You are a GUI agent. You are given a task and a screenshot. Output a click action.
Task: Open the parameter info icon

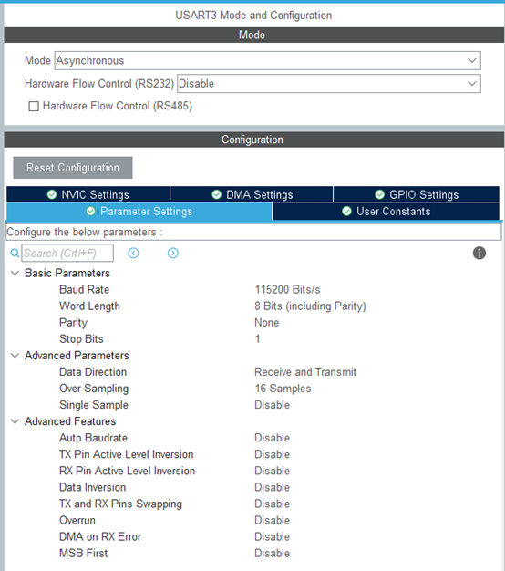click(x=479, y=253)
